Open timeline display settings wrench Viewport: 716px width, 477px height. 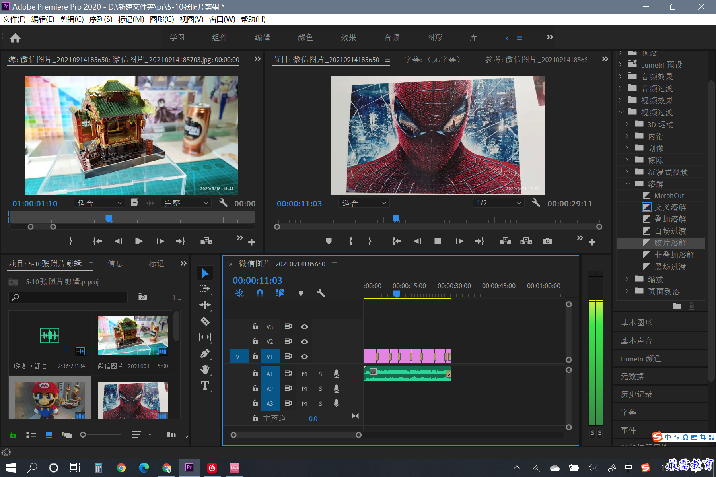pos(321,293)
